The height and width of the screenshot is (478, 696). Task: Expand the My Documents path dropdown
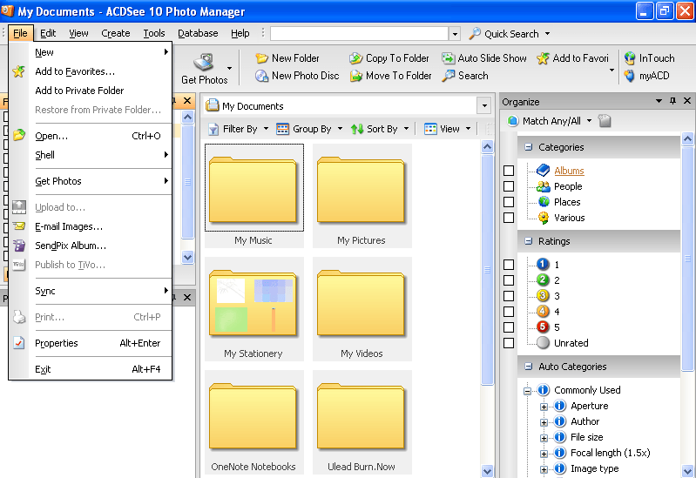pyautogui.click(x=484, y=106)
